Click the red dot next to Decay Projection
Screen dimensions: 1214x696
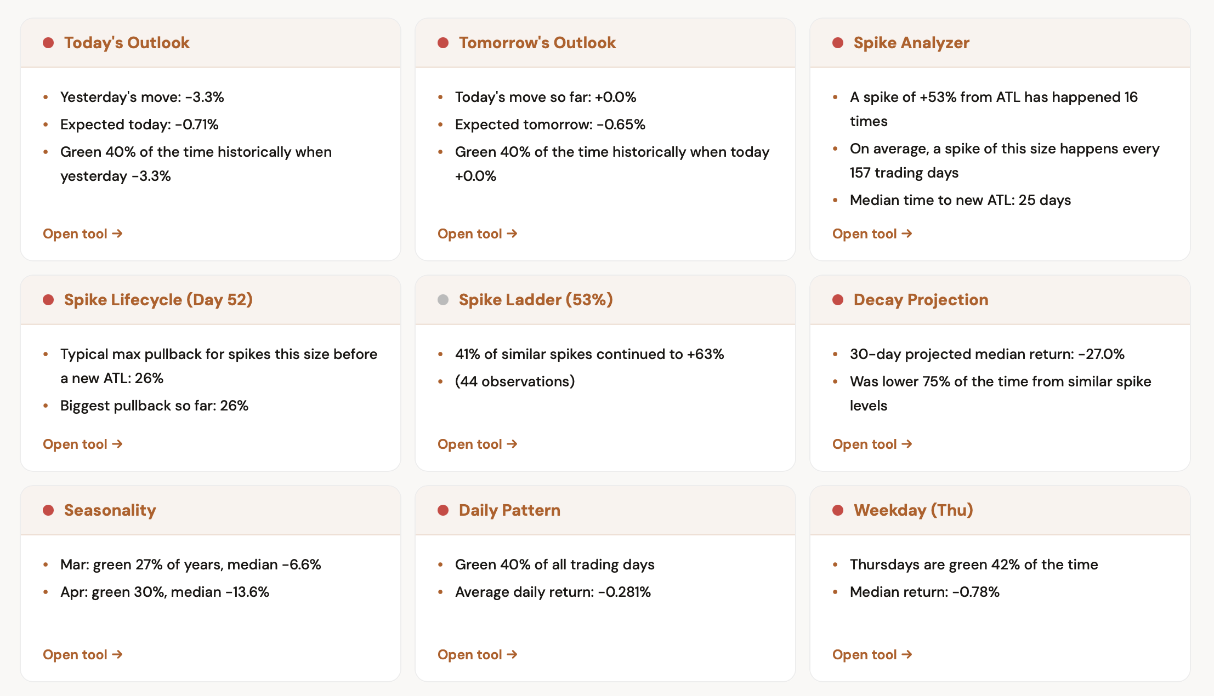click(838, 300)
